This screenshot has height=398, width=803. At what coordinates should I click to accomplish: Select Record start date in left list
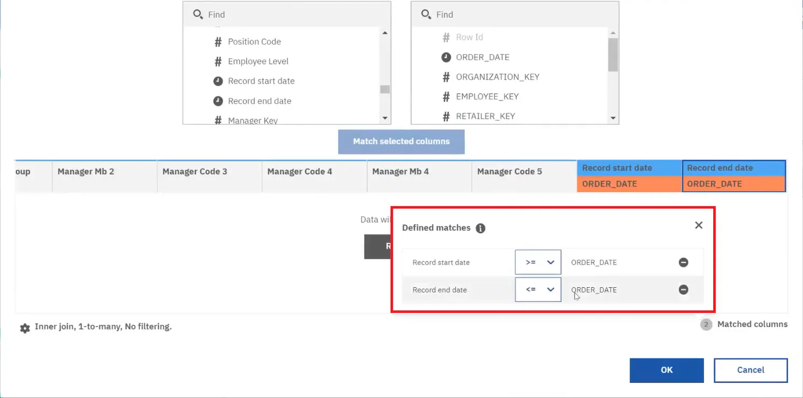click(x=261, y=81)
